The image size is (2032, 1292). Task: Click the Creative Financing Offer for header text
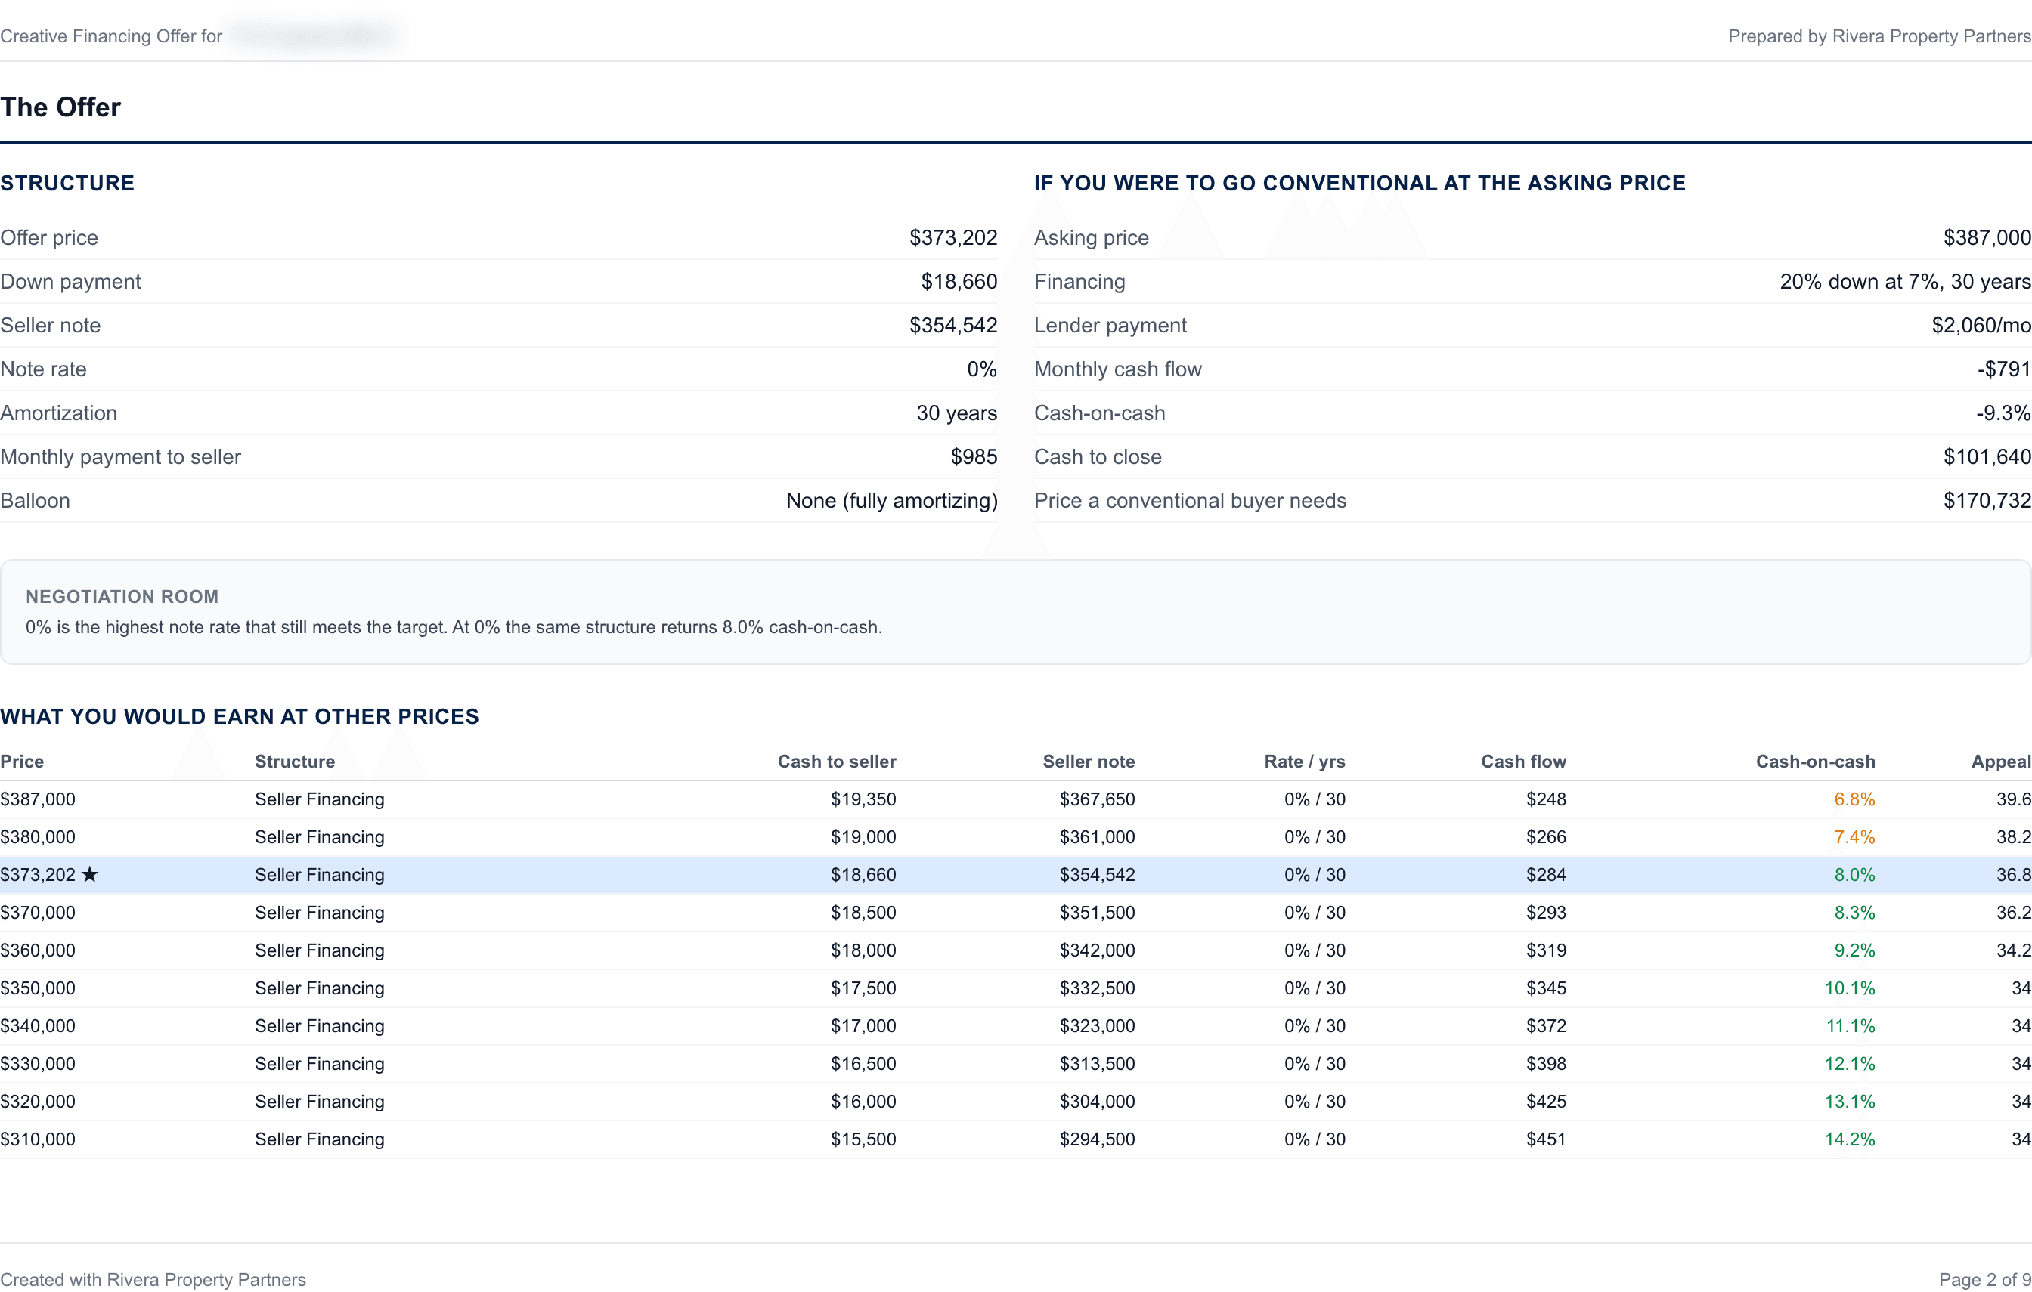tap(111, 36)
